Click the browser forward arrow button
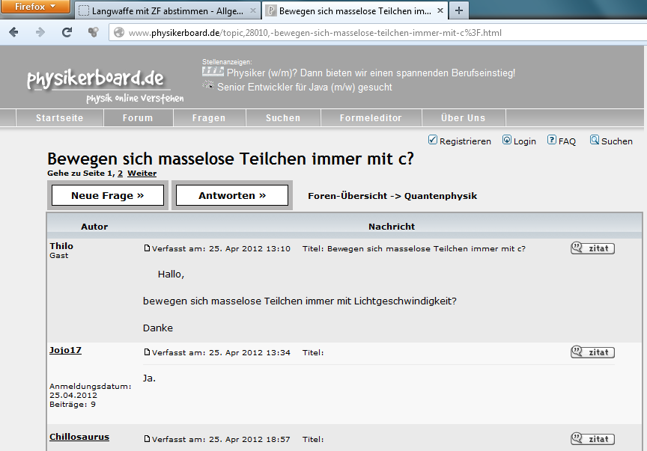The height and width of the screenshot is (451, 647). [x=40, y=33]
